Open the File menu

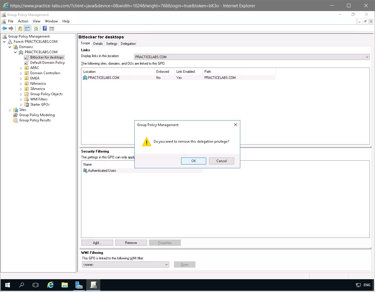[x=11, y=21]
